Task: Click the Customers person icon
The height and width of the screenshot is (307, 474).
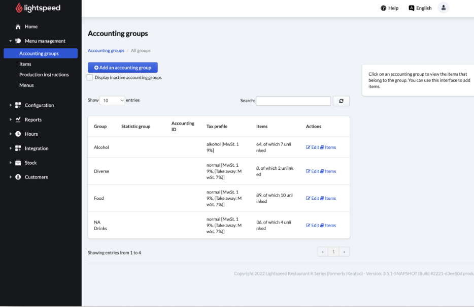Action: 18,177
